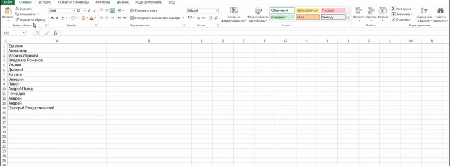Align text right in cell

coord(112,18)
